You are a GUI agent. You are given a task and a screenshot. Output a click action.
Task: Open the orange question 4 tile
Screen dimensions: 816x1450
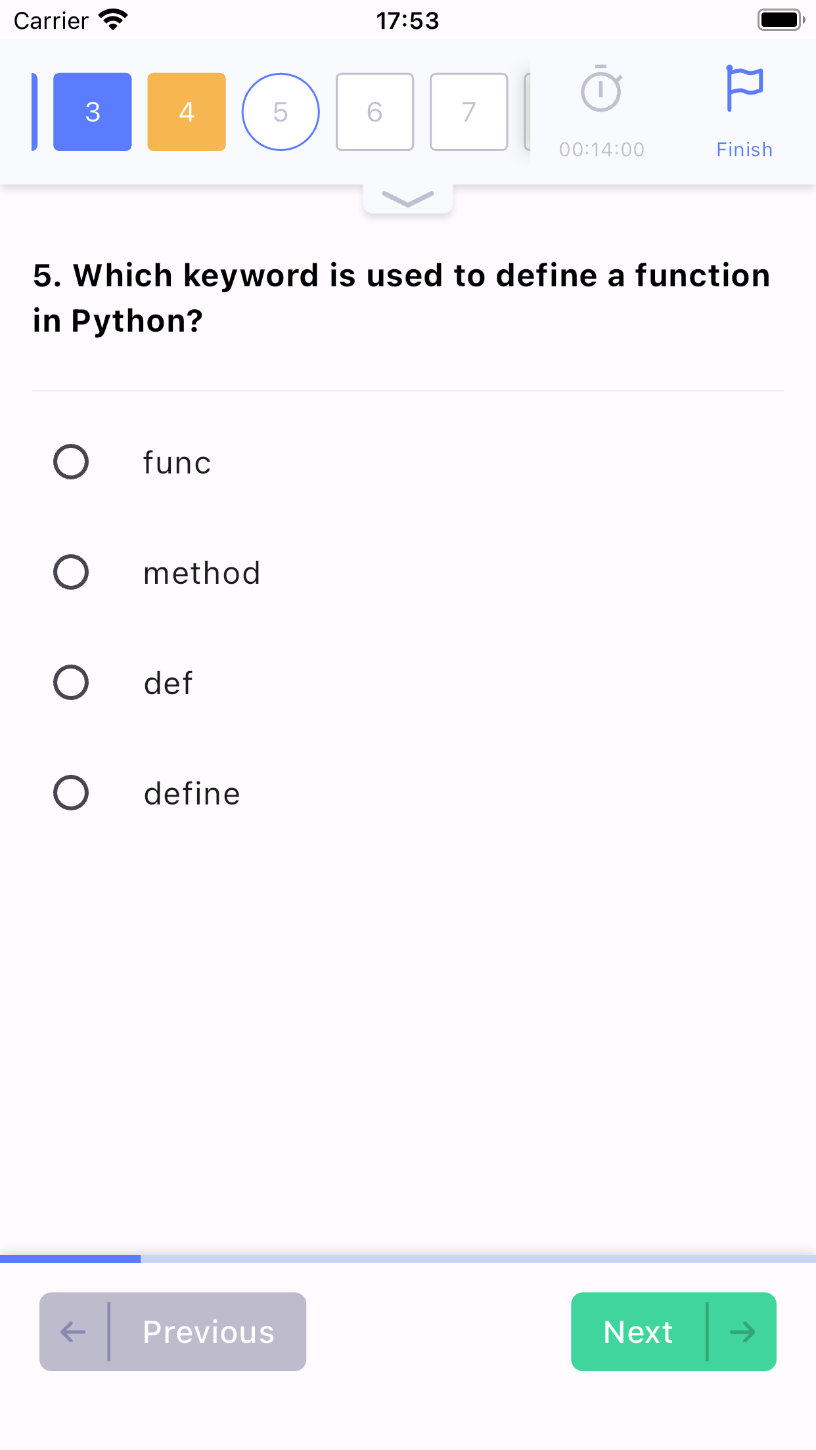pos(187,112)
